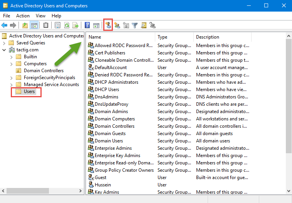The image size is (292, 203).
Task: Click the Saved Queries folder icon
Action: 11,43
